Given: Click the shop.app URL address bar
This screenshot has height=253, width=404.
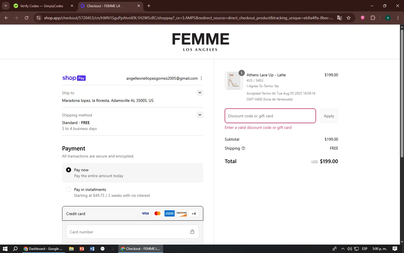Looking at the screenshot, I should pos(188,18).
